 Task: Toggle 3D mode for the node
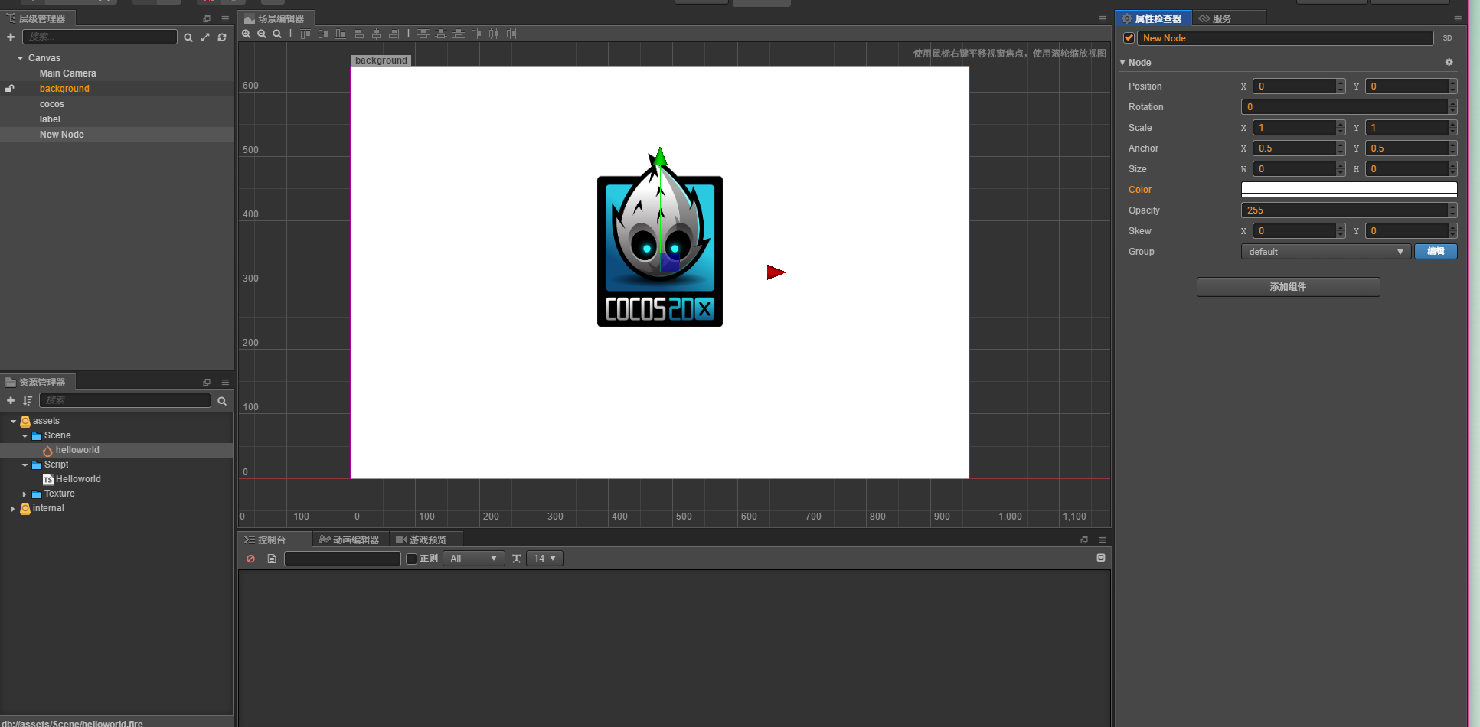pos(1447,38)
